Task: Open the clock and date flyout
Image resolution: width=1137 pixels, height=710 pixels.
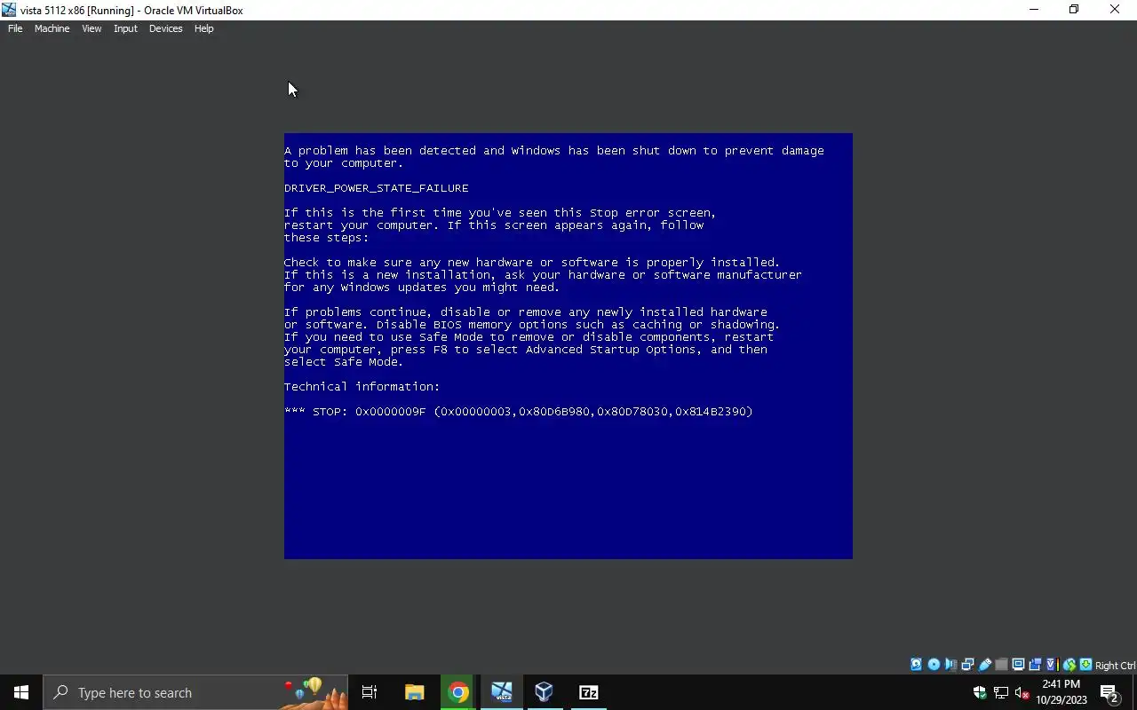Action: point(1061,692)
